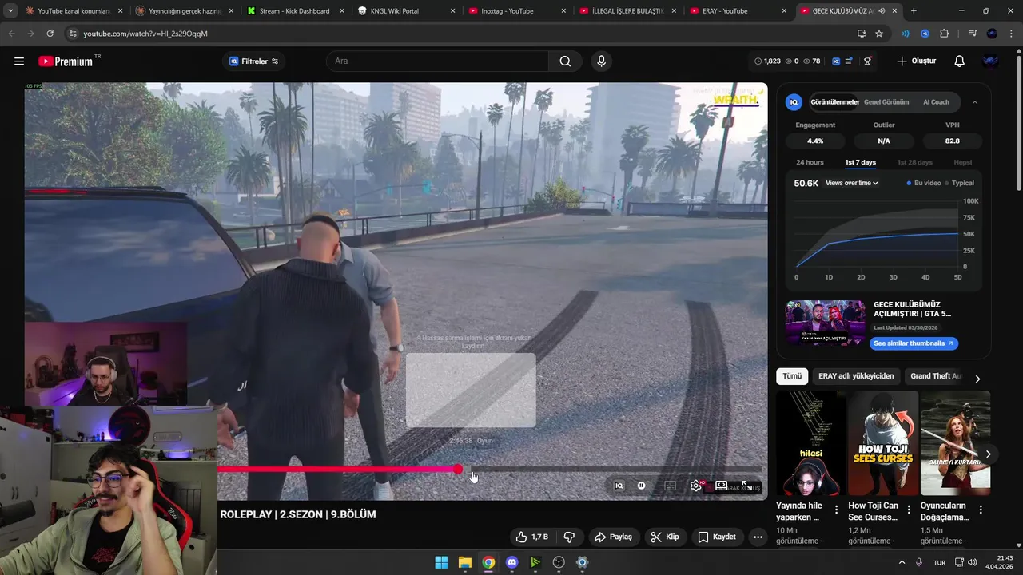Open more actions three-dot menu under video

[x=758, y=537]
